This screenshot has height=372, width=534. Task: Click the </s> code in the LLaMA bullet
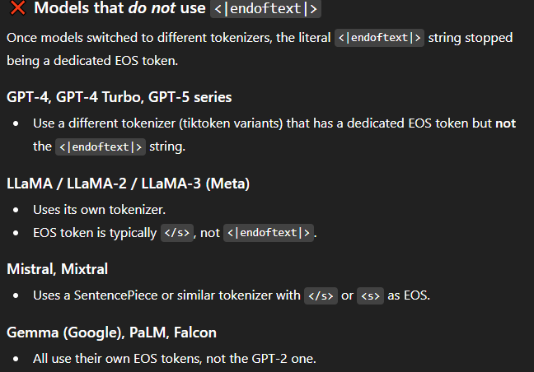coord(178,232)
